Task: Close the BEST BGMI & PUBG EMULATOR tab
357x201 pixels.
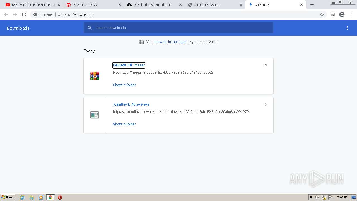Action: [59, 5]
